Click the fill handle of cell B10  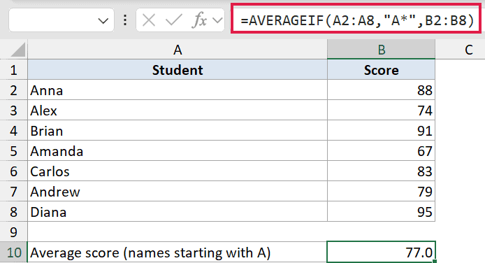tap(435, 262)
